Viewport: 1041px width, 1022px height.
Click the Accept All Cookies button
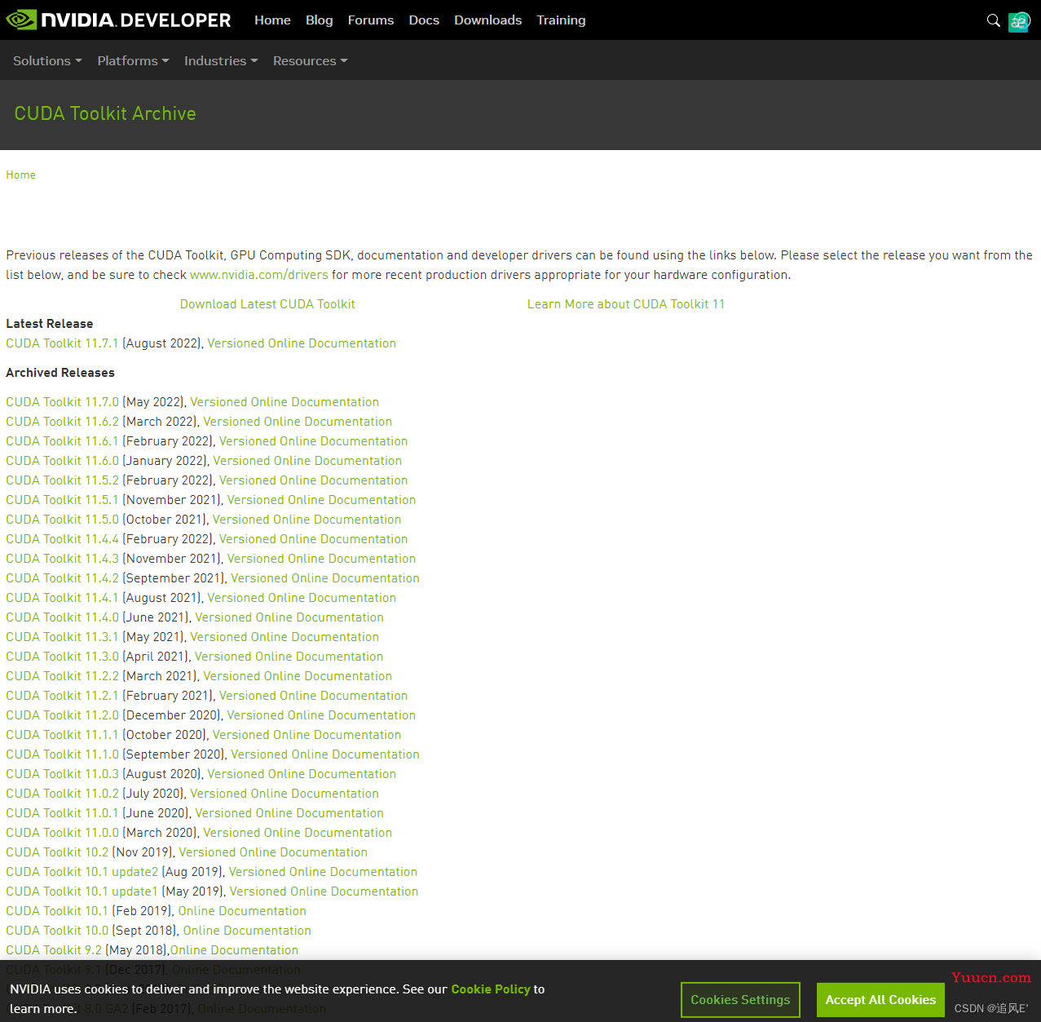(x=880, y=1000)
